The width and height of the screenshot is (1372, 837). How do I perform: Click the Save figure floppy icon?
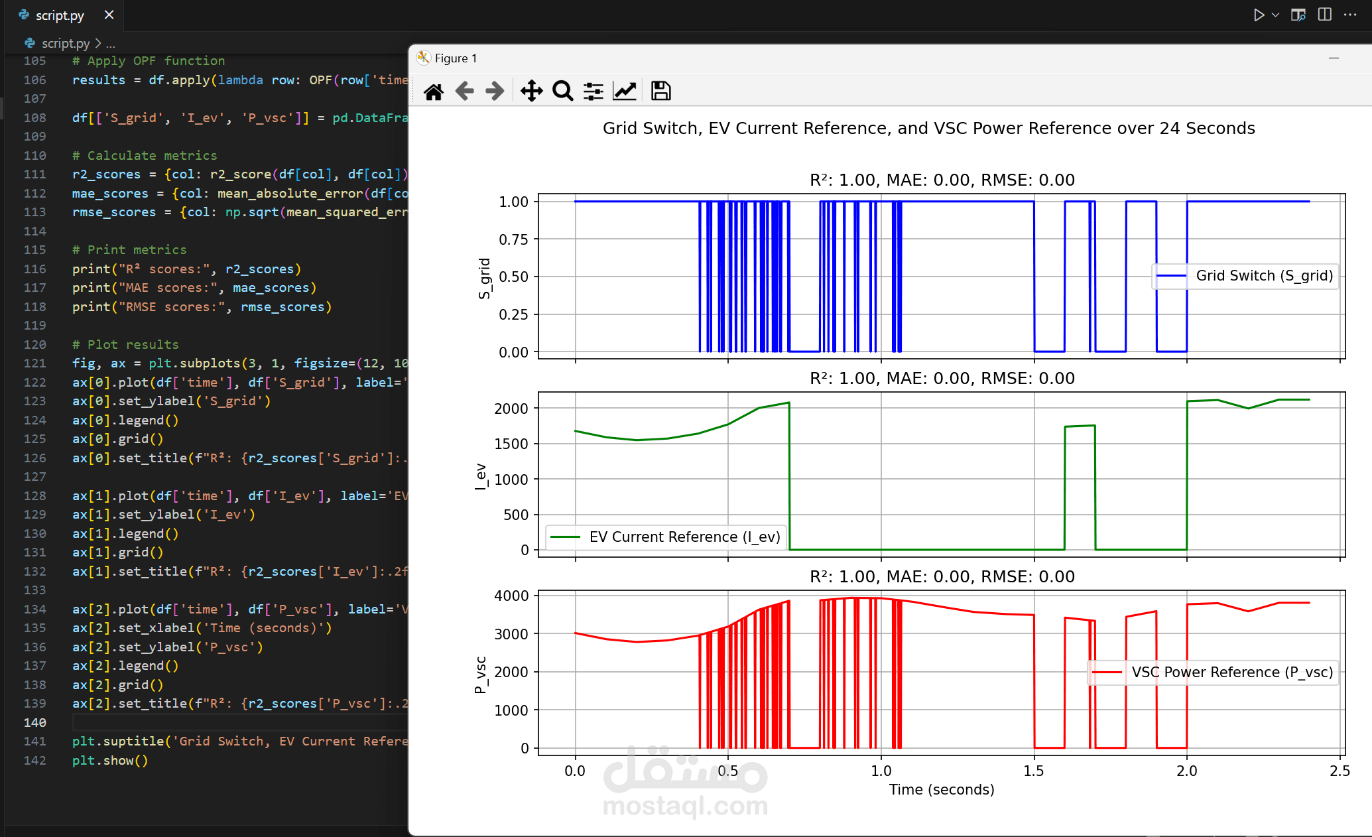click(x=660, y=91)
